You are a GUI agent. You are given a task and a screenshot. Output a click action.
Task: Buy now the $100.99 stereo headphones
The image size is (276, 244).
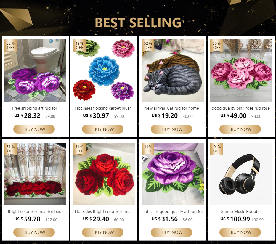coord(240,232)
